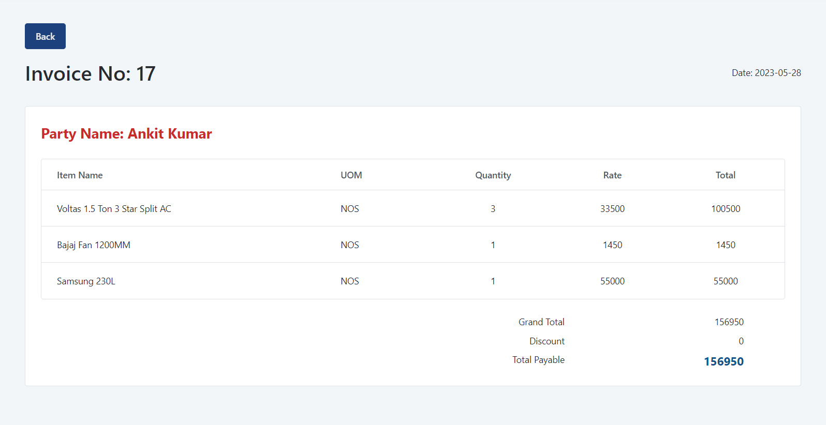Click the rate 55000 for Samsung 230L
Viewport: 826px width, 425px height.
coord(613,281)
